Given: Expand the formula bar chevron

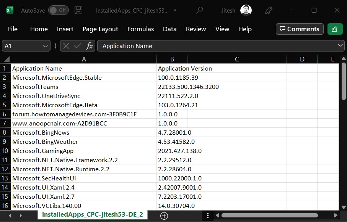Looking at the screenshot, I should 340,46.
